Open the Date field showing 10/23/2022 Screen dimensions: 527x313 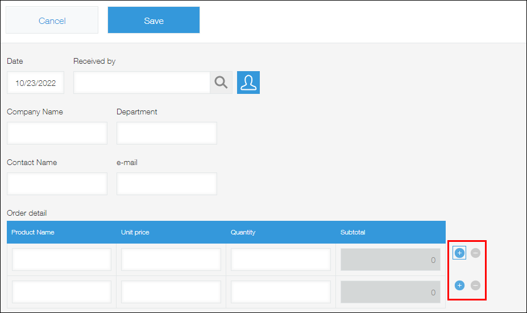[x=35, y=83]
